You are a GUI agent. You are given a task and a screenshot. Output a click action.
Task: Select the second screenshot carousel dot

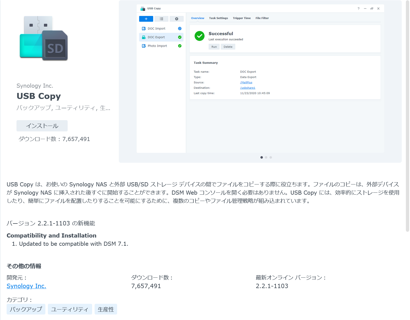(266, 157)
